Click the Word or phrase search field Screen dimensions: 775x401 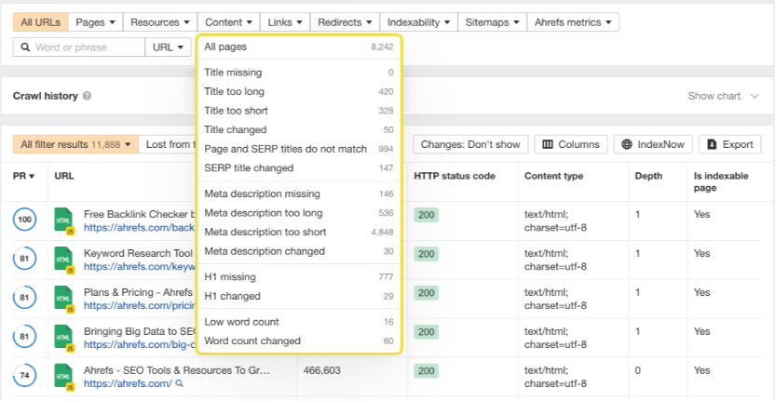(79, 47)
